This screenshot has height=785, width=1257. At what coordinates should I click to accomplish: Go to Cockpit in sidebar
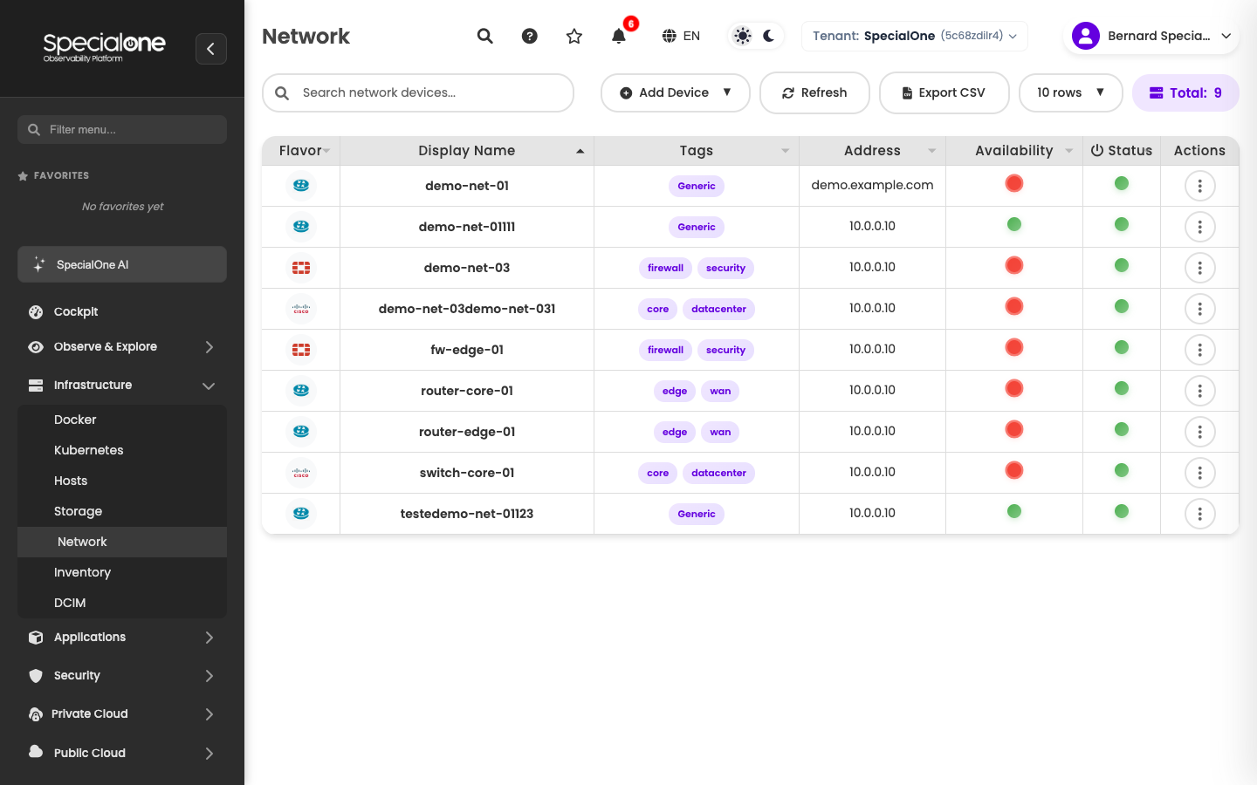[x=122, y=311]
